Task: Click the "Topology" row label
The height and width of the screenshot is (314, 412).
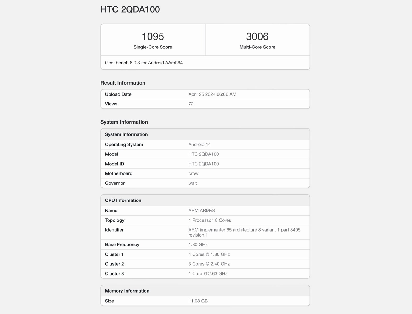Action: click(x=115, y=220)
